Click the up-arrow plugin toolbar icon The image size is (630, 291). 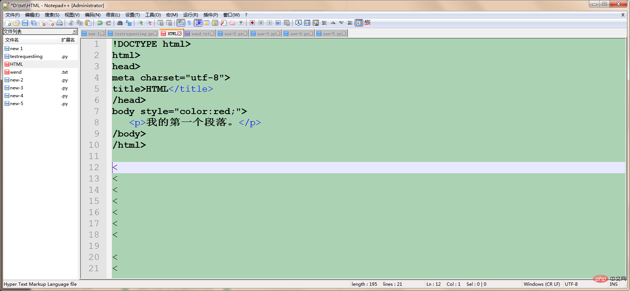coord(333,23)
